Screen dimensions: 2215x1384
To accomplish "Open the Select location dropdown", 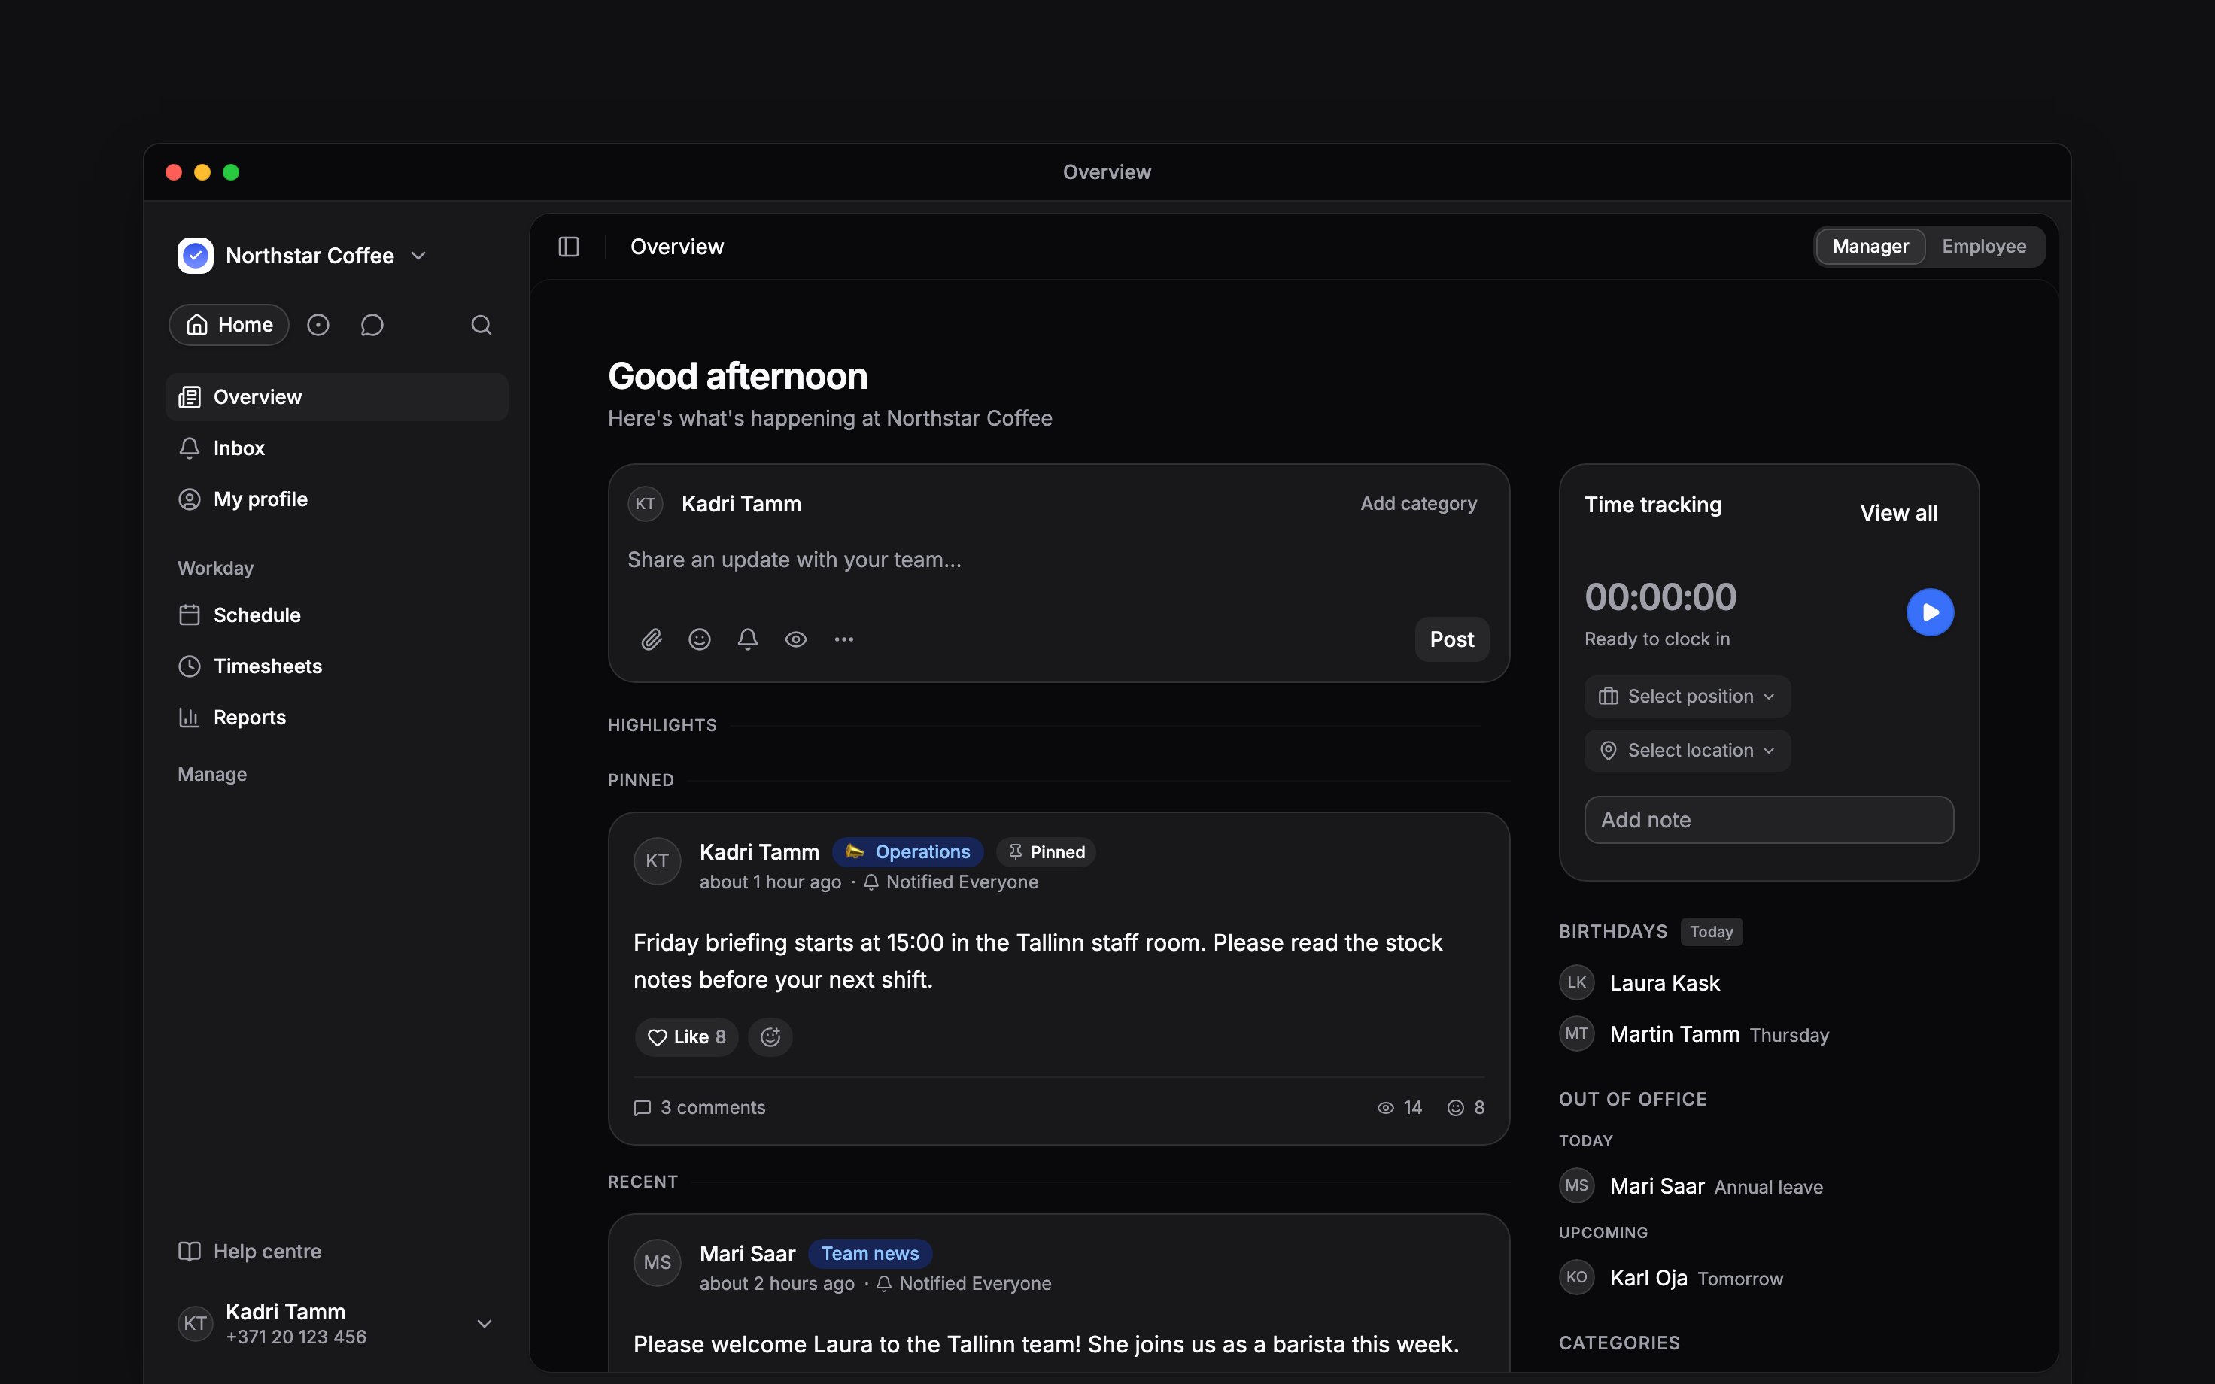I will 1687,751.
